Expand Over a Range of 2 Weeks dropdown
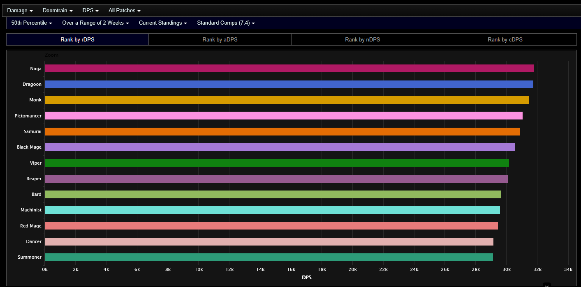This screenshot has height=287, width=581. [x=96, y=23]
